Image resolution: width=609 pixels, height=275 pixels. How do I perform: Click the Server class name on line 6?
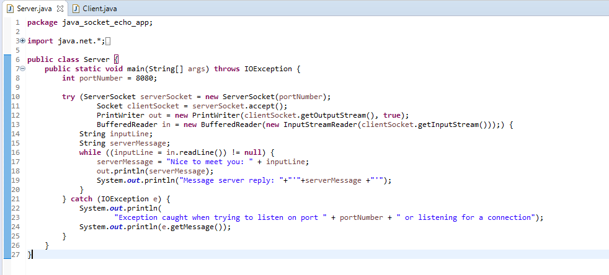coord(97,59)
